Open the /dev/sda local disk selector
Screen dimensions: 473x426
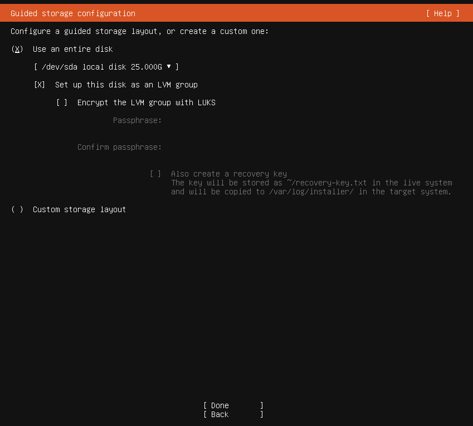point(106,67)
